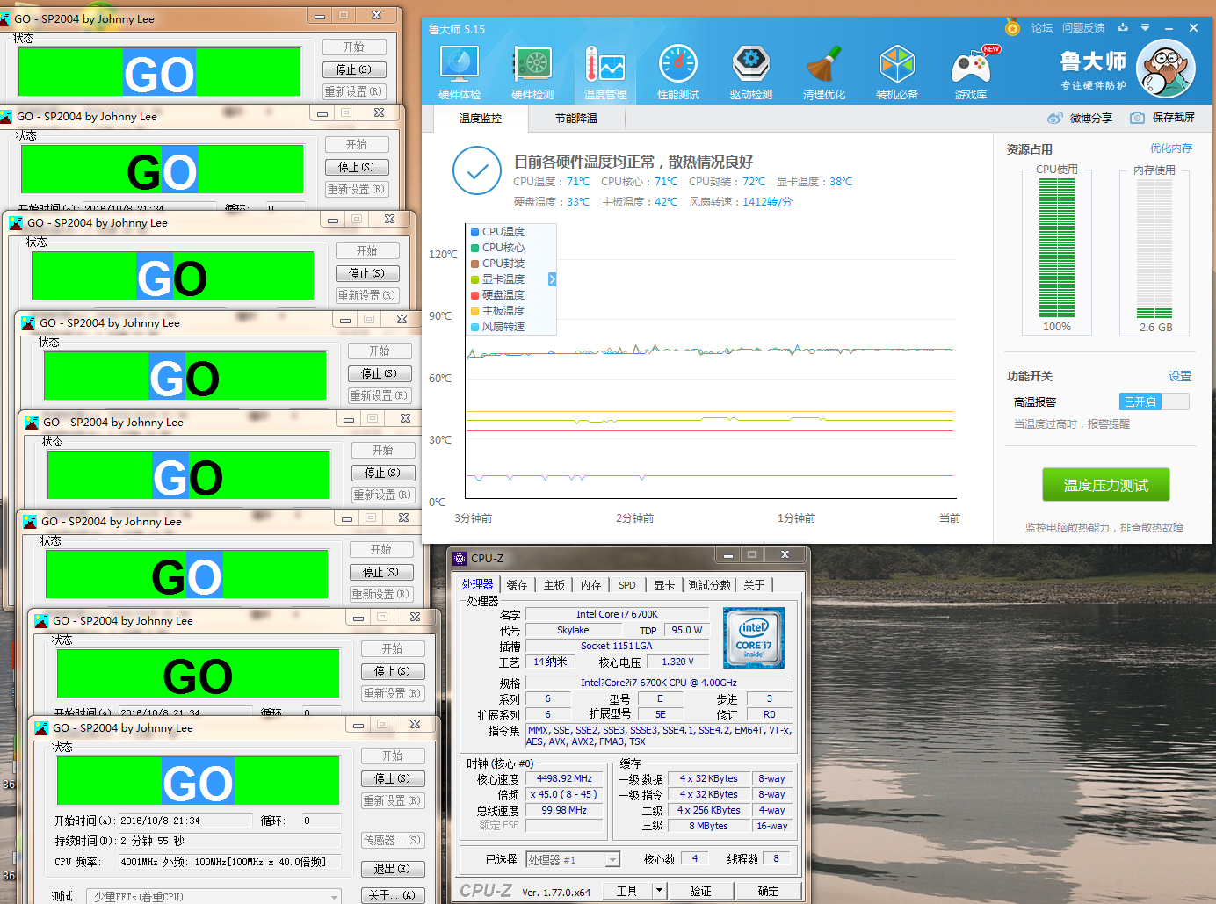
Task: Open Lu Dashi main menu dropdown arrow
Action: 1146,28
